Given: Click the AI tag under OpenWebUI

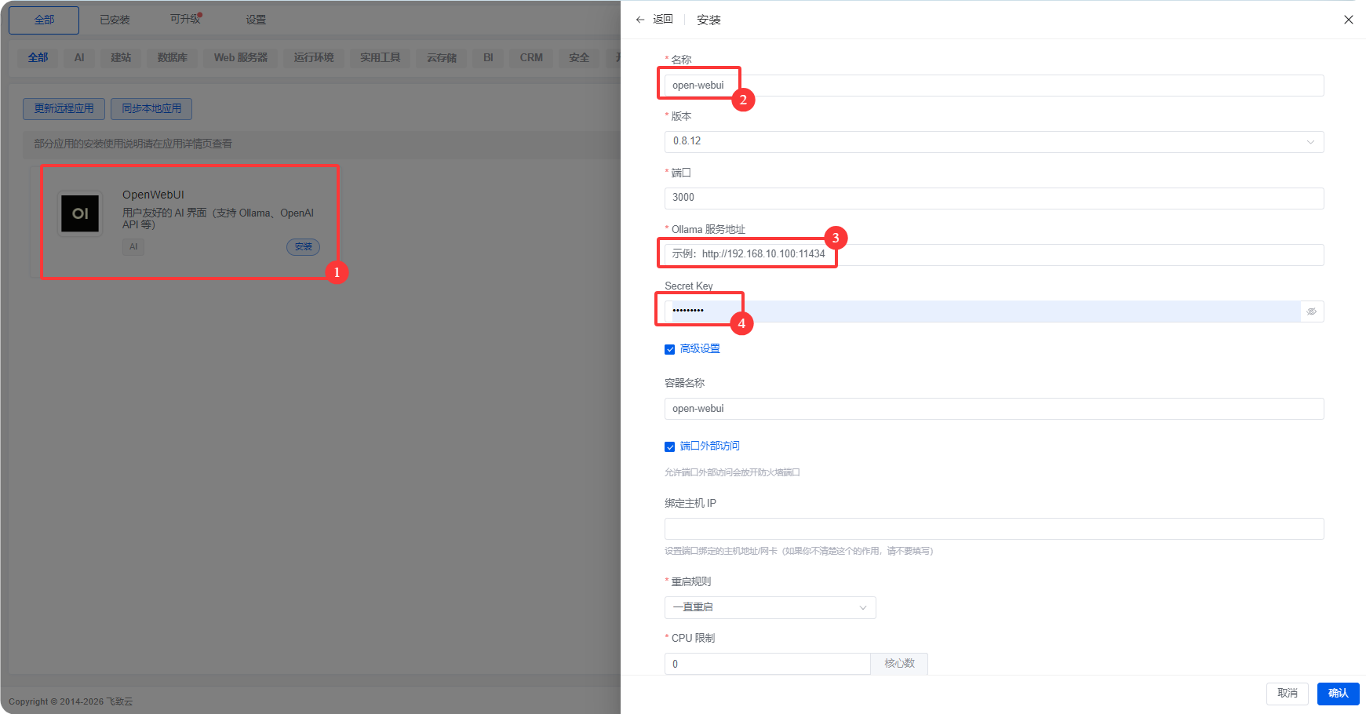Looking at the screenshot, I should click(x=133, y=246).
